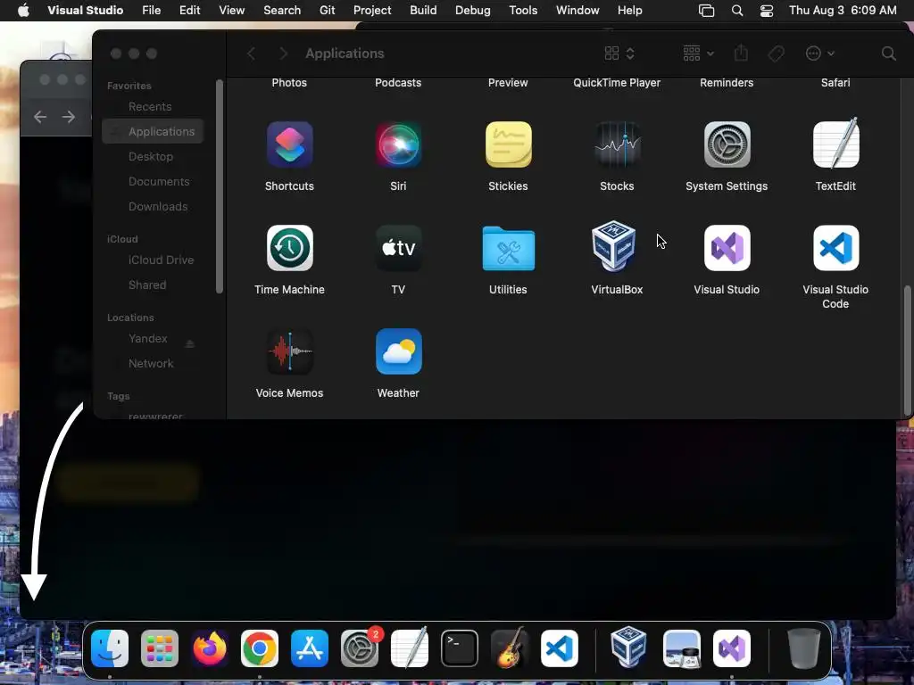914x685 pixels.
Task: Open the Trash in the Dock
Action: coord(804,648)
